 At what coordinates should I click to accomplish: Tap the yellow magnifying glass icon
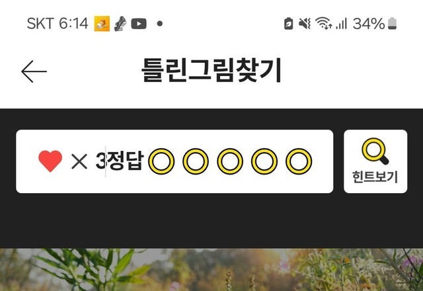click(x=375, y=151)
